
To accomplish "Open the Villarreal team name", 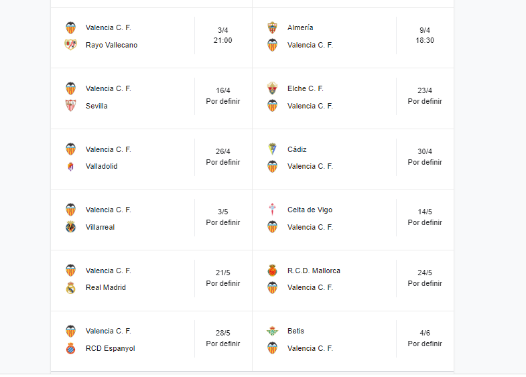I will tap(100, 227).
